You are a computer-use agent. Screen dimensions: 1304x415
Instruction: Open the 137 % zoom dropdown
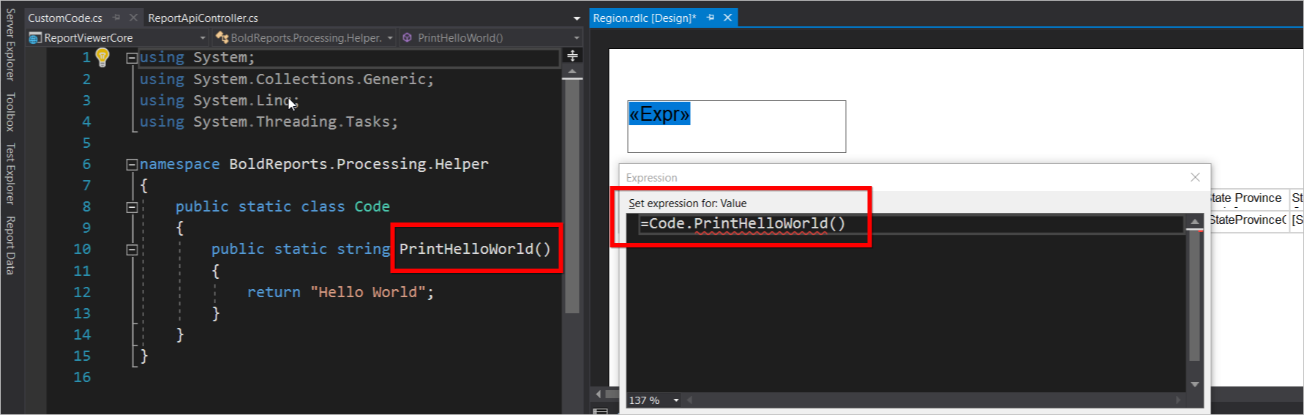pyautogui.click(x=676, y=400)
